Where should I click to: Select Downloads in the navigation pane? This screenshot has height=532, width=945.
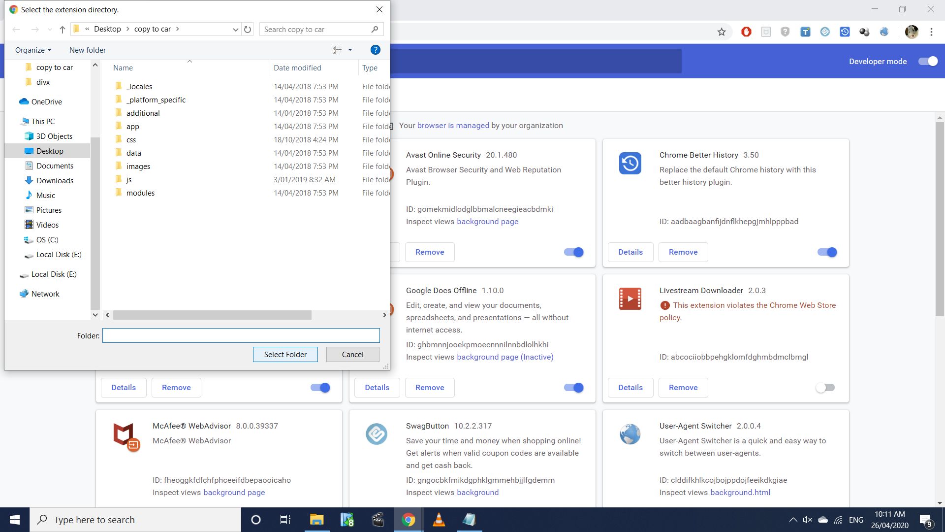click(55, 181)
